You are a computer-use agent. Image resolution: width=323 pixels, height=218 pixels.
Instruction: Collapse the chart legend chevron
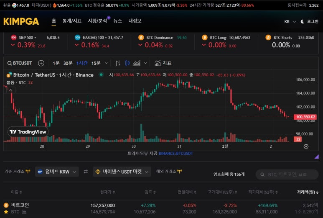tap(11, 90)
